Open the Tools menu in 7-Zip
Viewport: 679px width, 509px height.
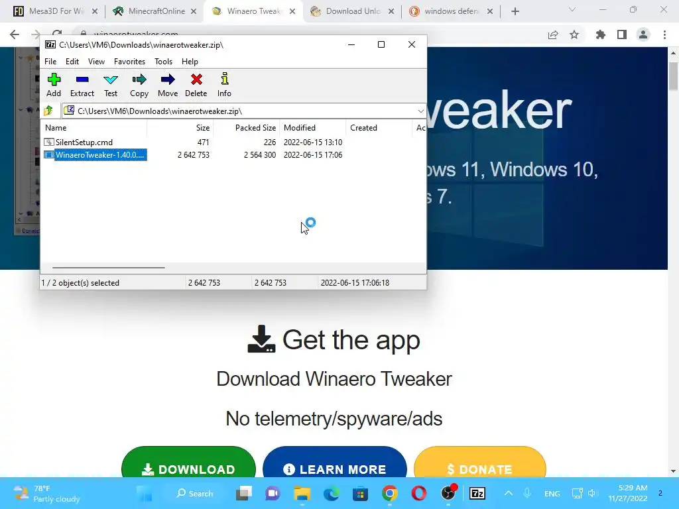[163, 62]
